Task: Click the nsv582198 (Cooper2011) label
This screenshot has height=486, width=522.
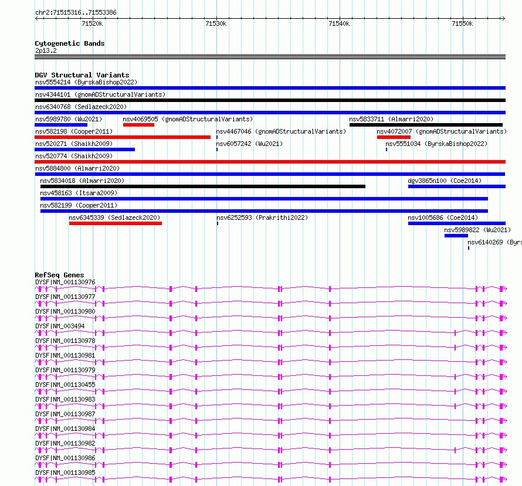Action: [x=74, y=131]
